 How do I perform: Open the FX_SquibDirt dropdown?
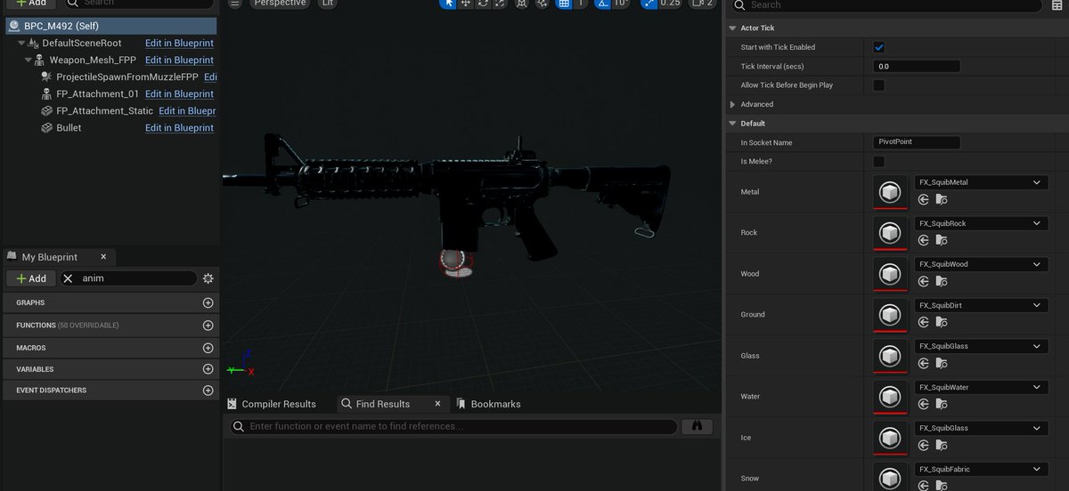[x=981, y=305]
